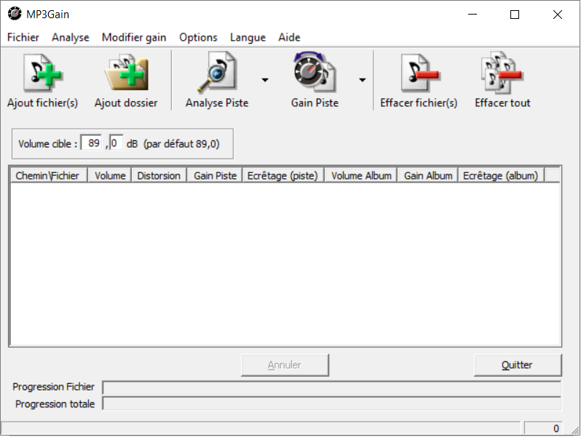Start Analyse Piste with magnifier icon
The image size is (581, 437).
click(x=217, y=71)
